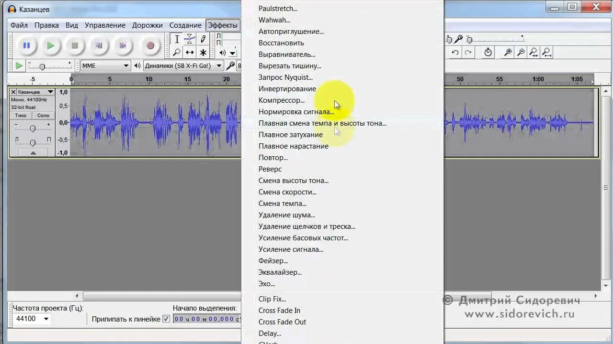The image size is (613, 344).
Task: Click the Zoom In magnifier icon
Action: click(508, 53)
